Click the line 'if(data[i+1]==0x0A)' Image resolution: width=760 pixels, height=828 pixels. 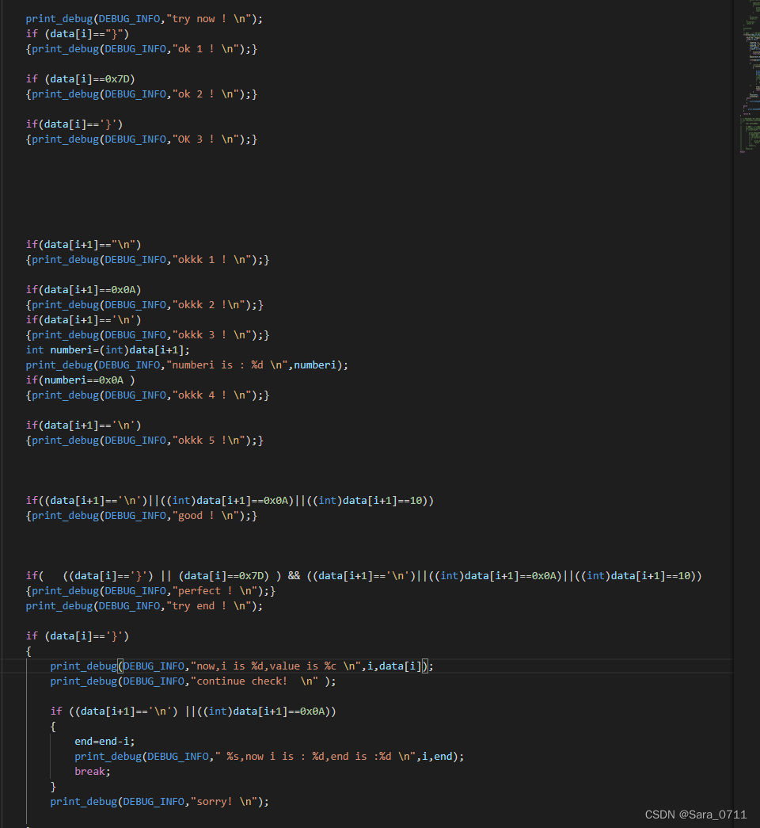[83, 290]
